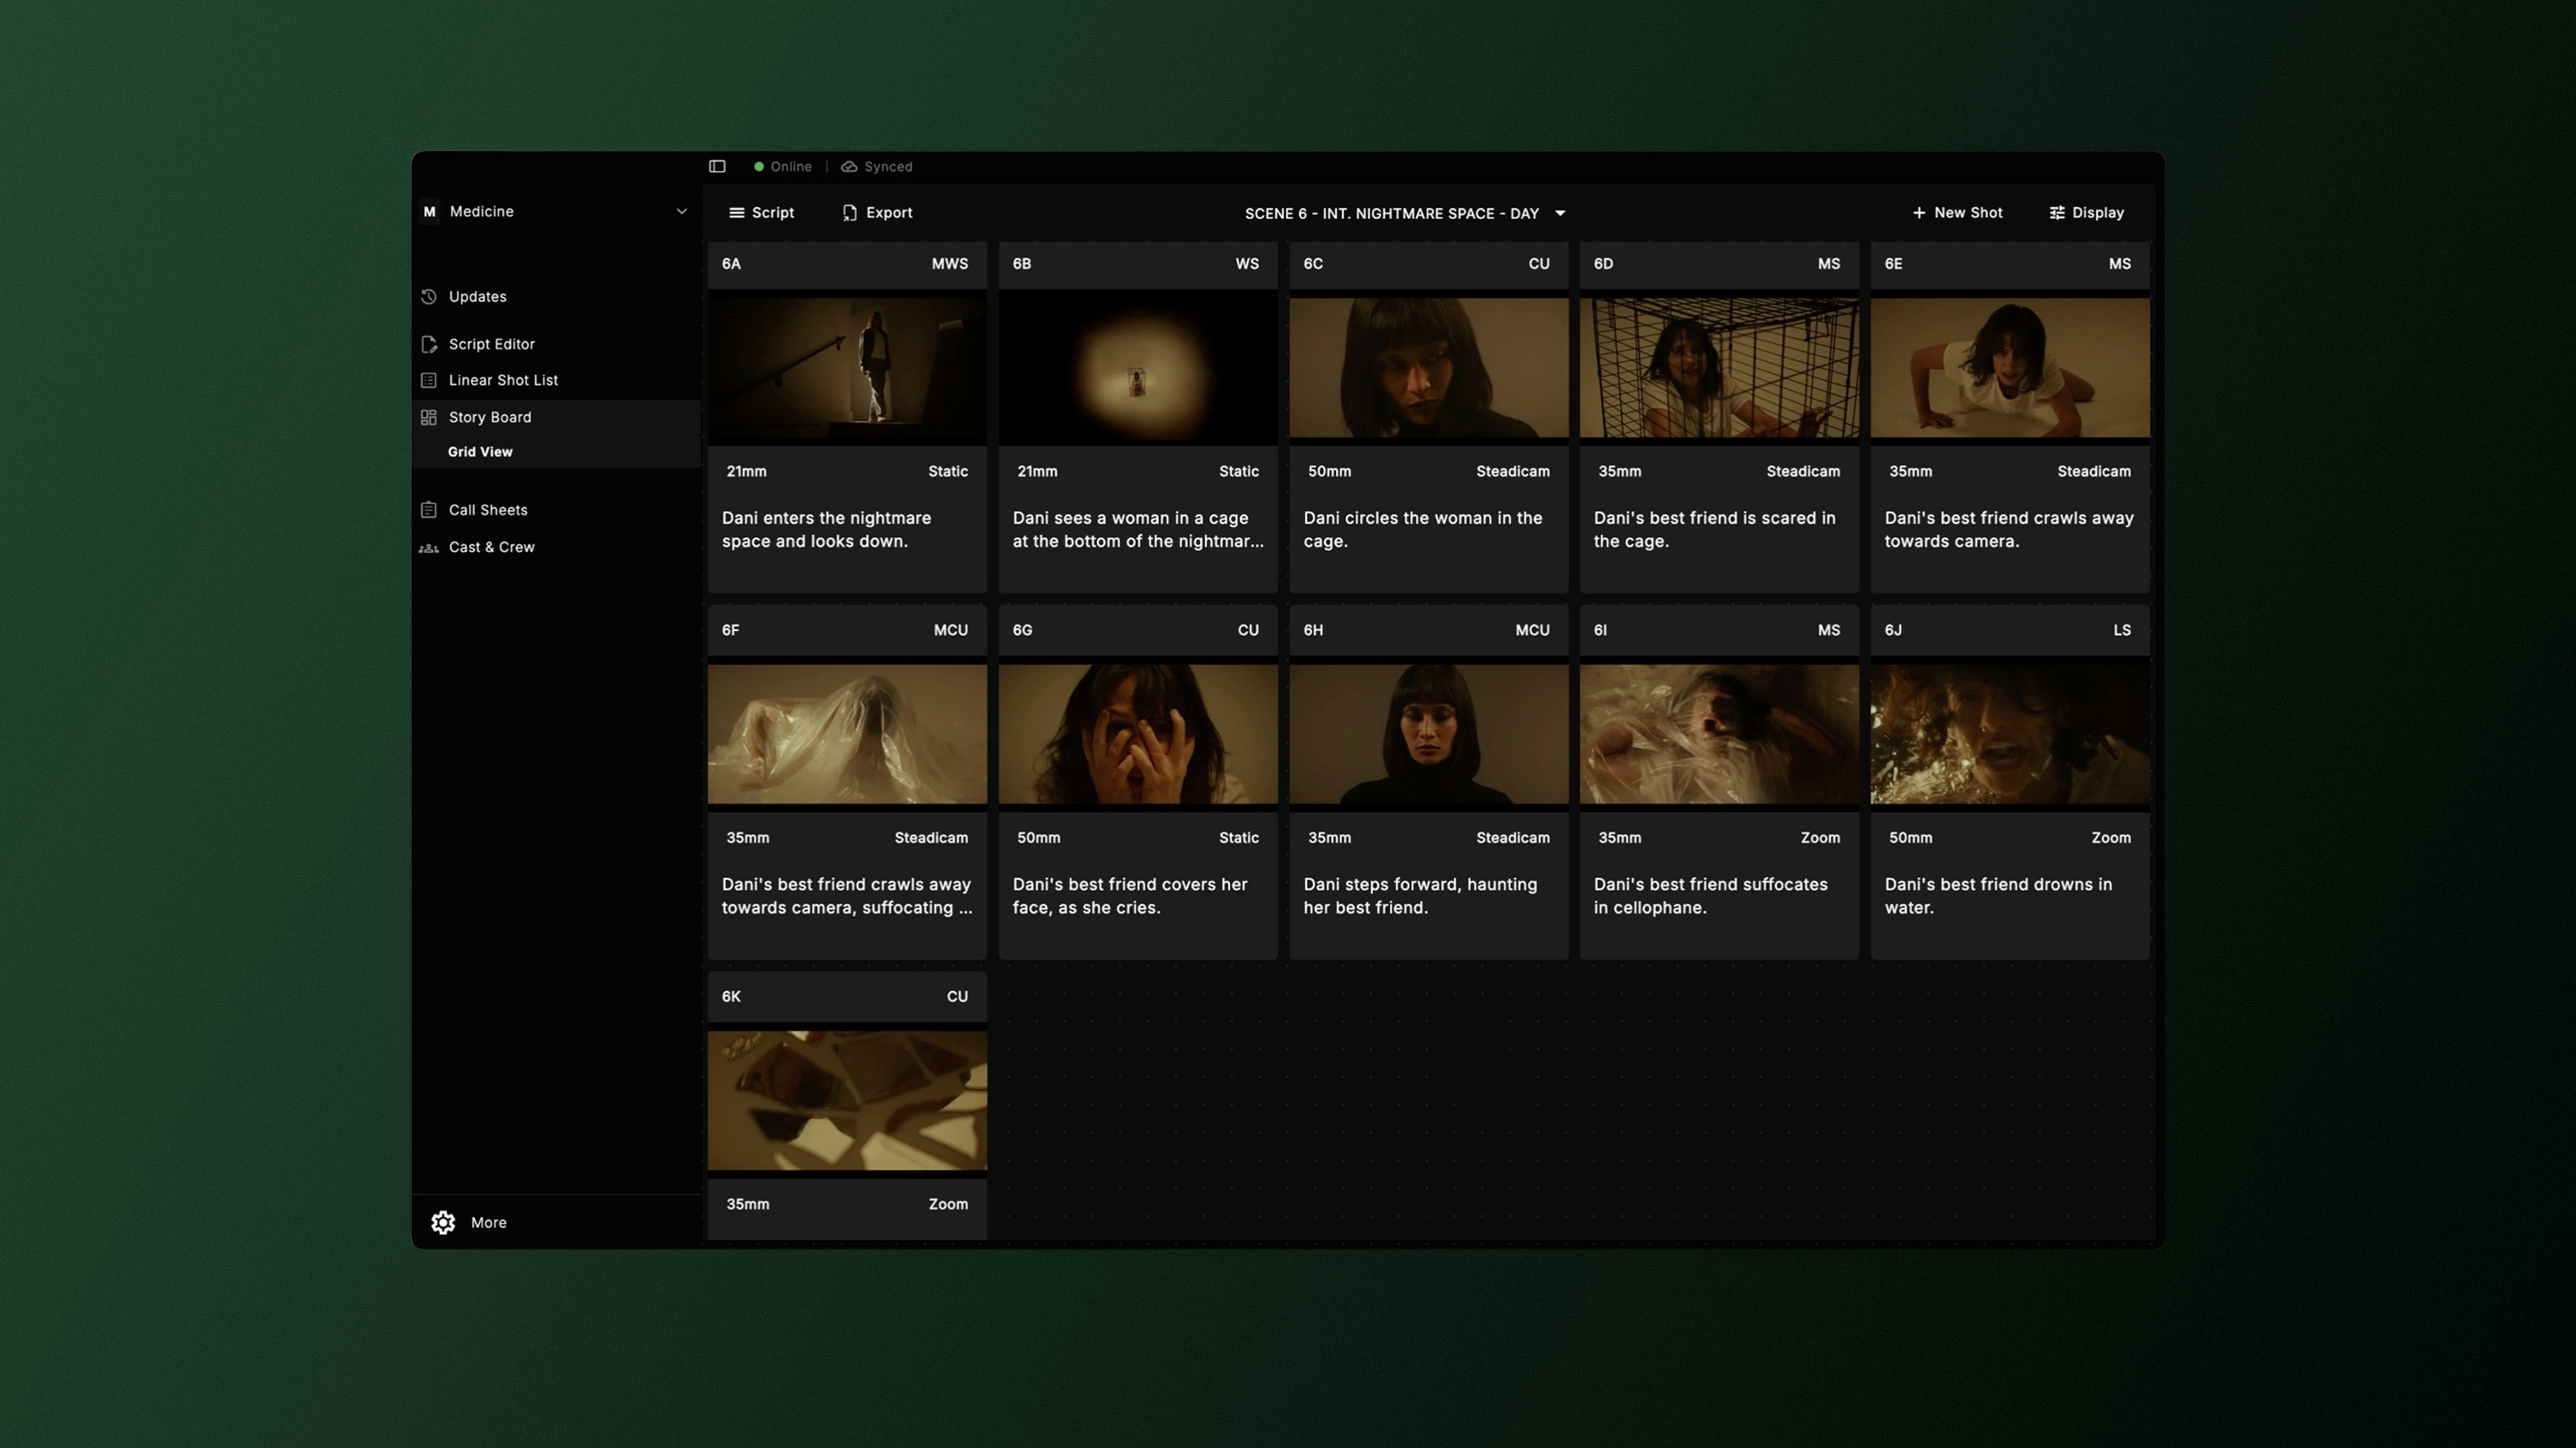
Task: Click the LS shot size on 6J
Action: pos(2122,631)
